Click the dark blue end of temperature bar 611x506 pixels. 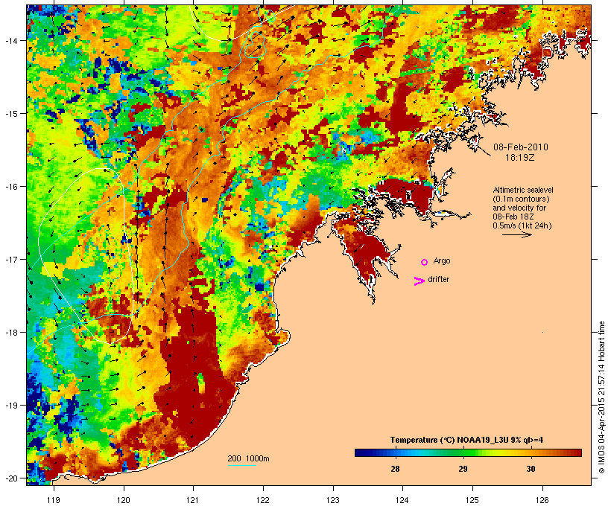pos(361,452)
